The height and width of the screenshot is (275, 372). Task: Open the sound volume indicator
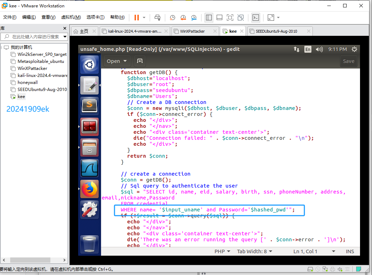coord(319,49)
